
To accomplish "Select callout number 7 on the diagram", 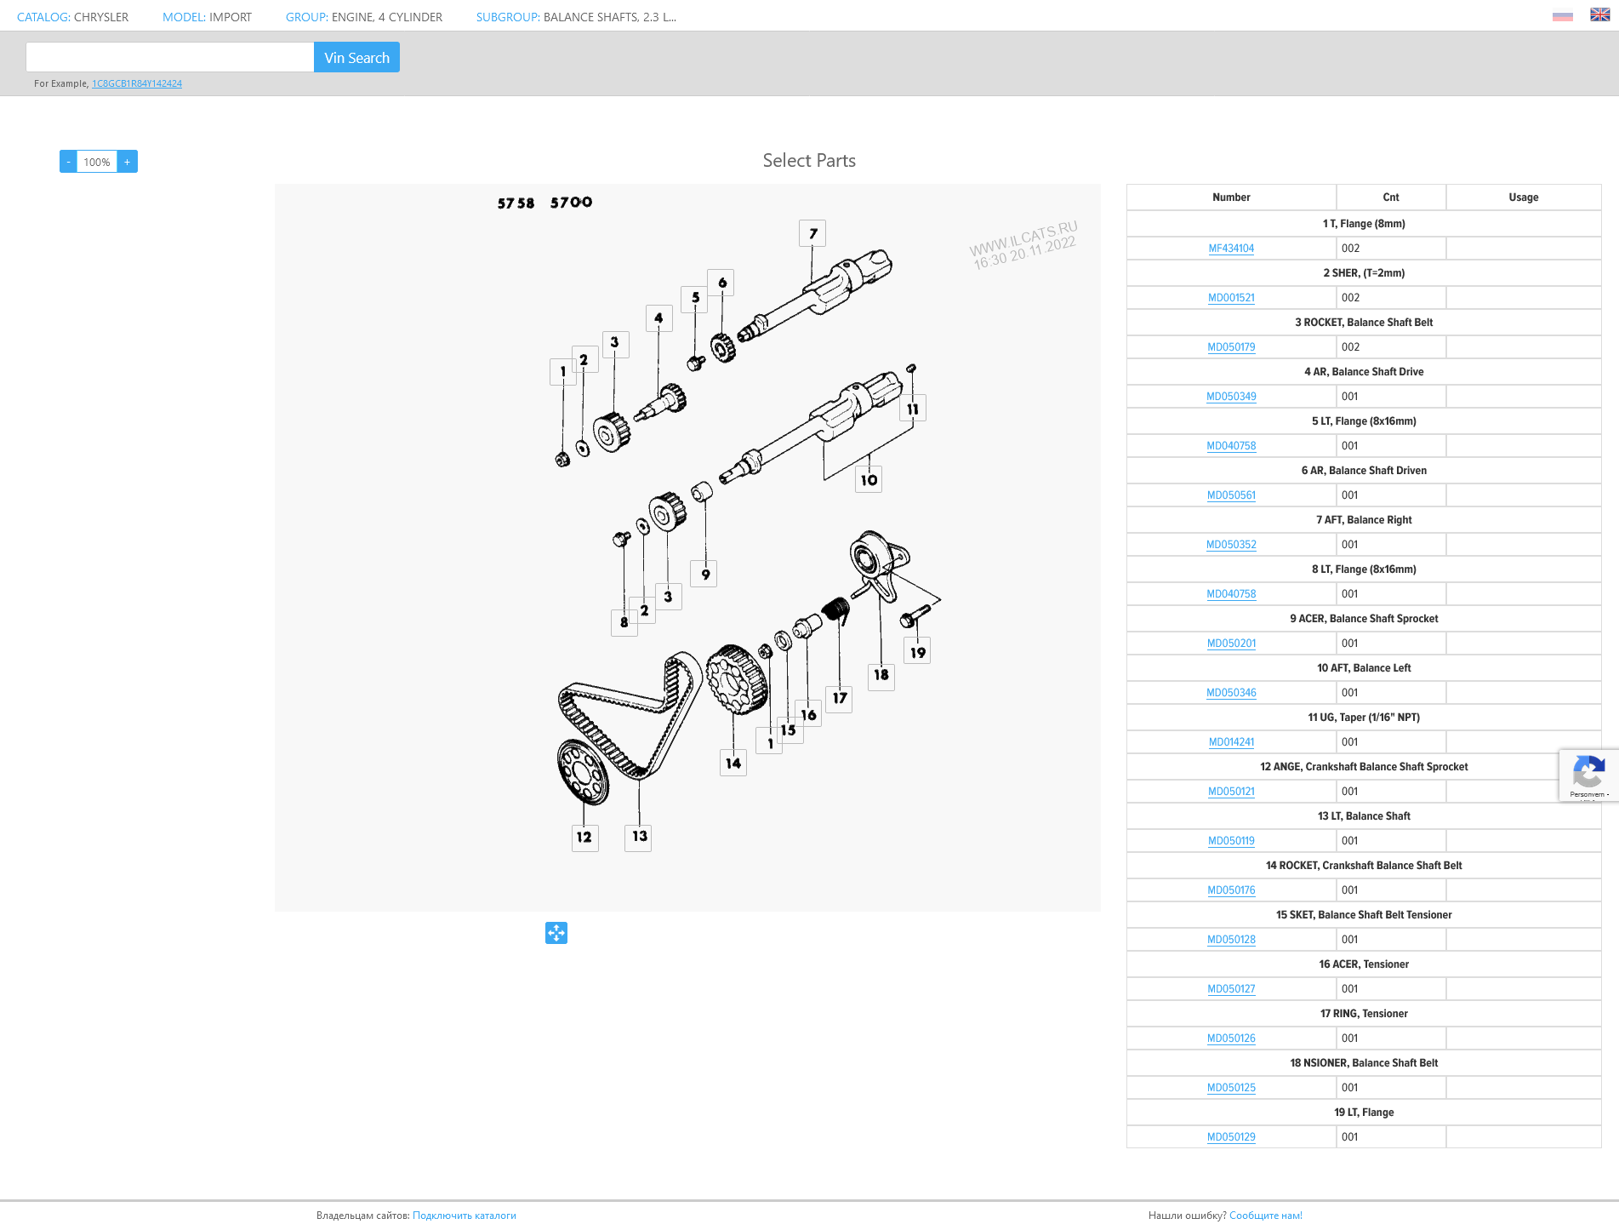I will [812, 233].
